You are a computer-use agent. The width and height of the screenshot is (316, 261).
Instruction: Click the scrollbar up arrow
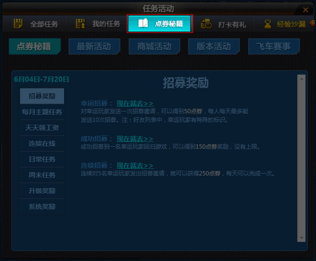tap(302, 79)
